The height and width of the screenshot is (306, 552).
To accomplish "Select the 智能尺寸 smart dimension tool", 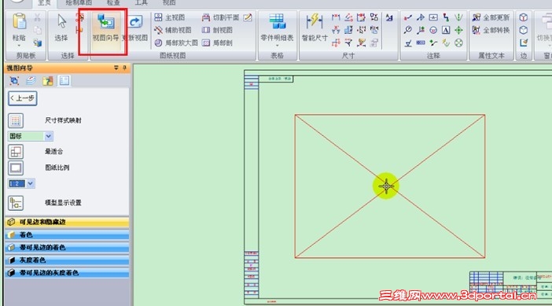I will (315, 28).
